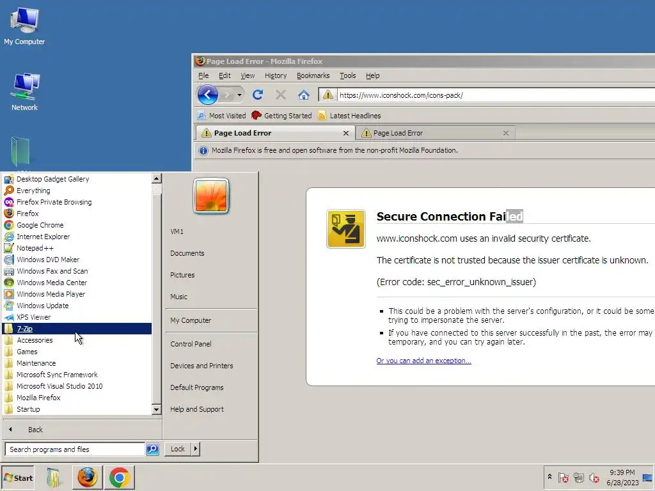Viewport: 655px width, 491px height.
Task: Open Firefox File menu
Action: tap(203, 75)
